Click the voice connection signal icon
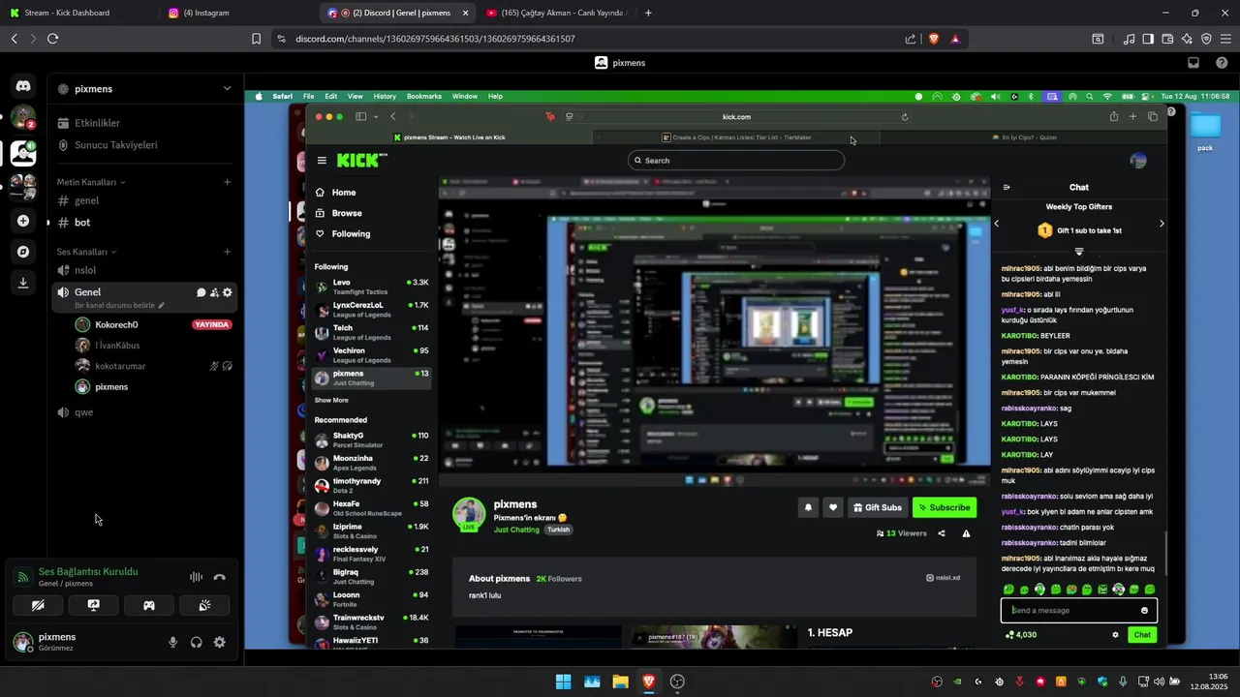Image resolution: width=1240 pixels, height=697 pixels. pos(22,577)
